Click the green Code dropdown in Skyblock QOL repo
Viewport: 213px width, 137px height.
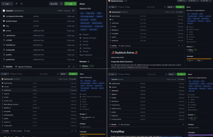point(70,4)
